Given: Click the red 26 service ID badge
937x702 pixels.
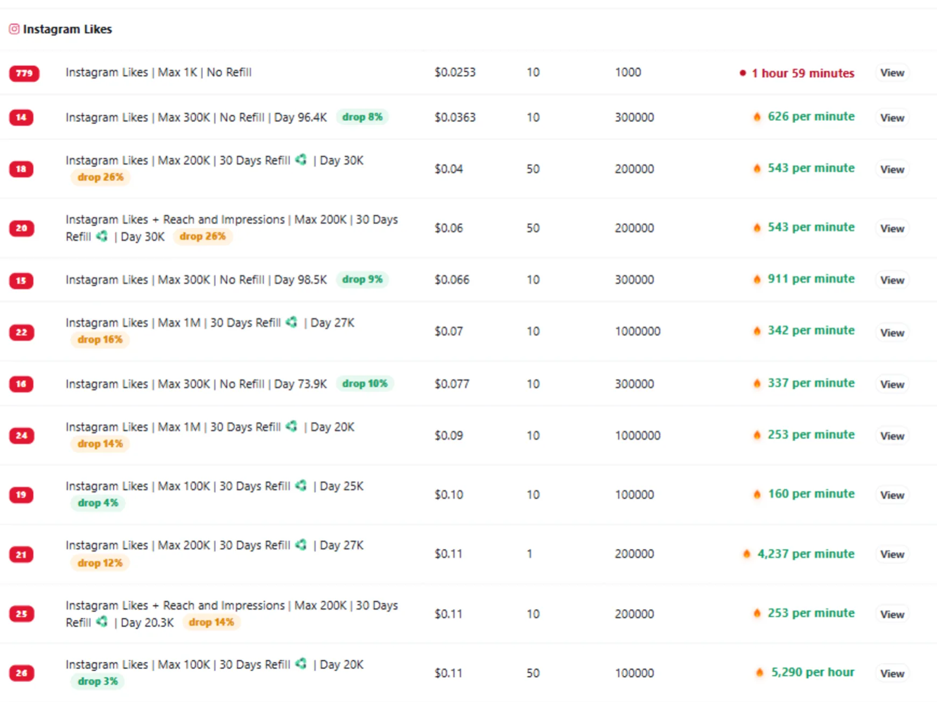Looking at the screenshot, I should coord(22,673).
